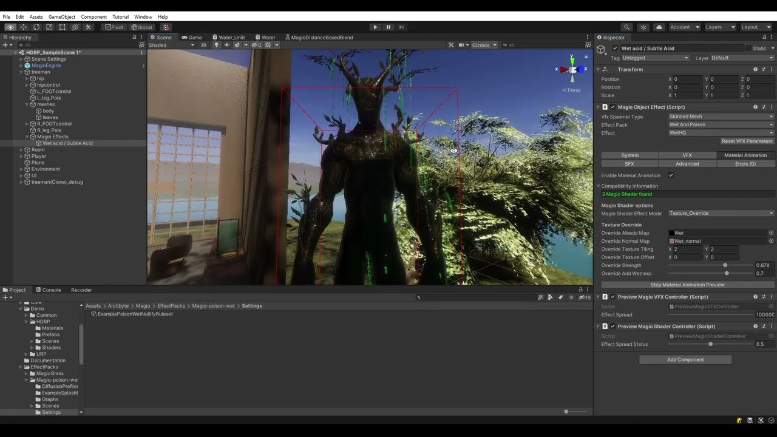
Task: Toggle 2D view mode
Action: coord(203,45)
